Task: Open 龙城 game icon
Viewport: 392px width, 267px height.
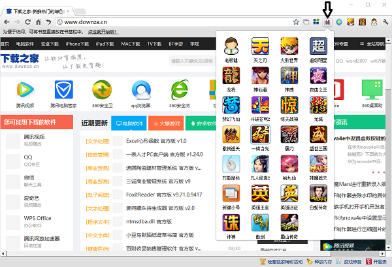Action: (x=318, y=105)
